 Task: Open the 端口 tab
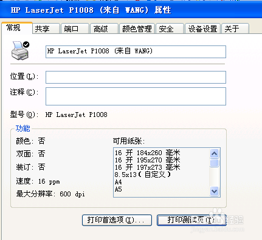[75, 28]
